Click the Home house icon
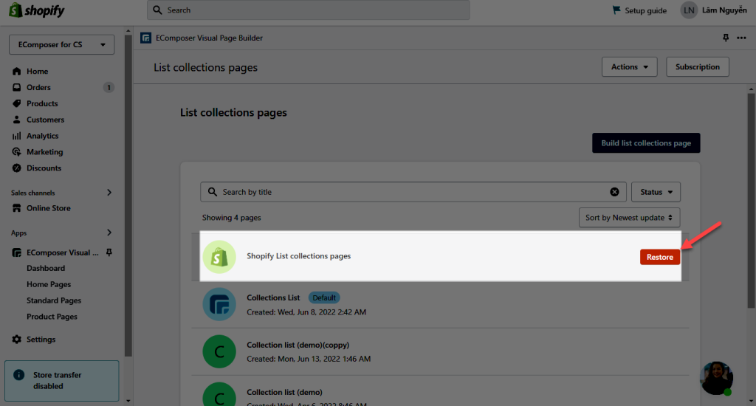Screen dimensions: 756x406 (17, 72)
